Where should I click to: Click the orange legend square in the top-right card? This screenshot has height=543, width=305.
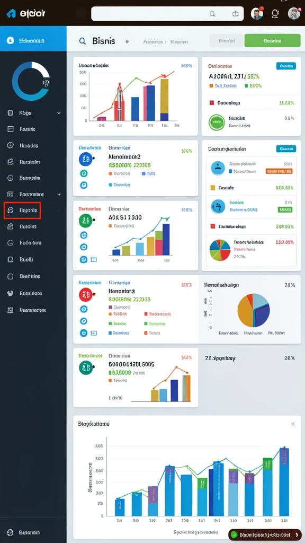click(x=211, y=85)
